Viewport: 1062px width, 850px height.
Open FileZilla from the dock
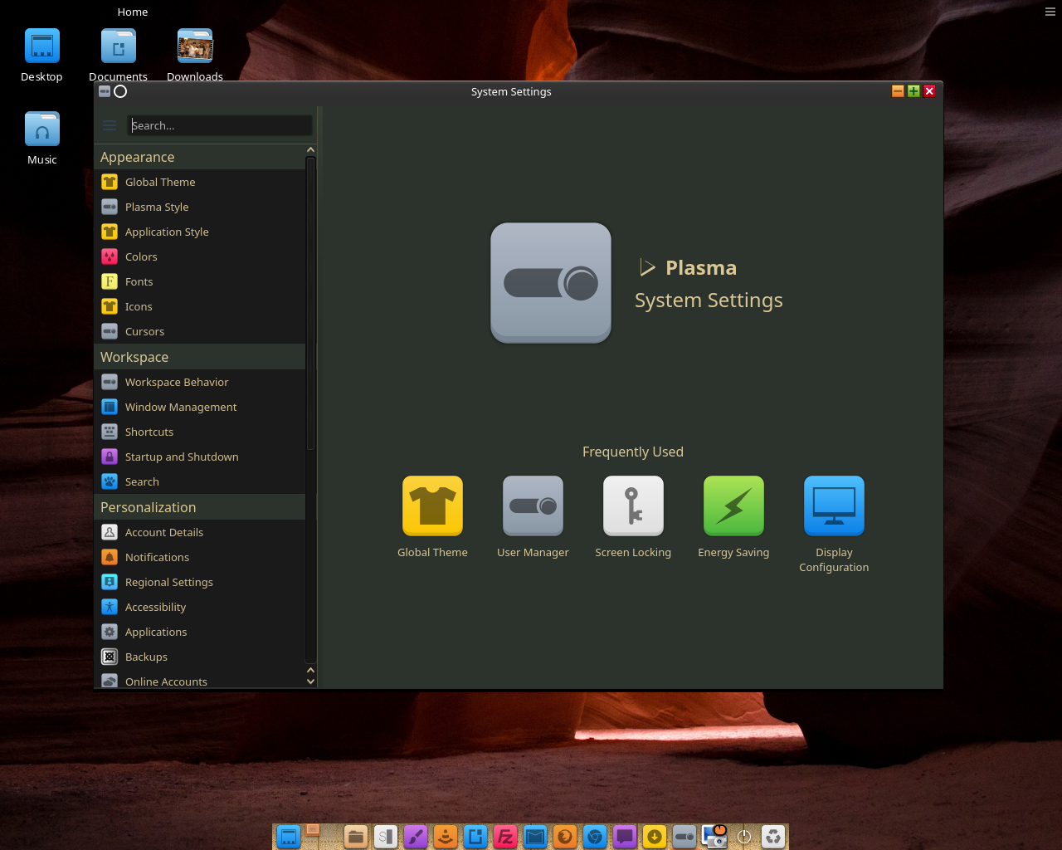(505, 837)
